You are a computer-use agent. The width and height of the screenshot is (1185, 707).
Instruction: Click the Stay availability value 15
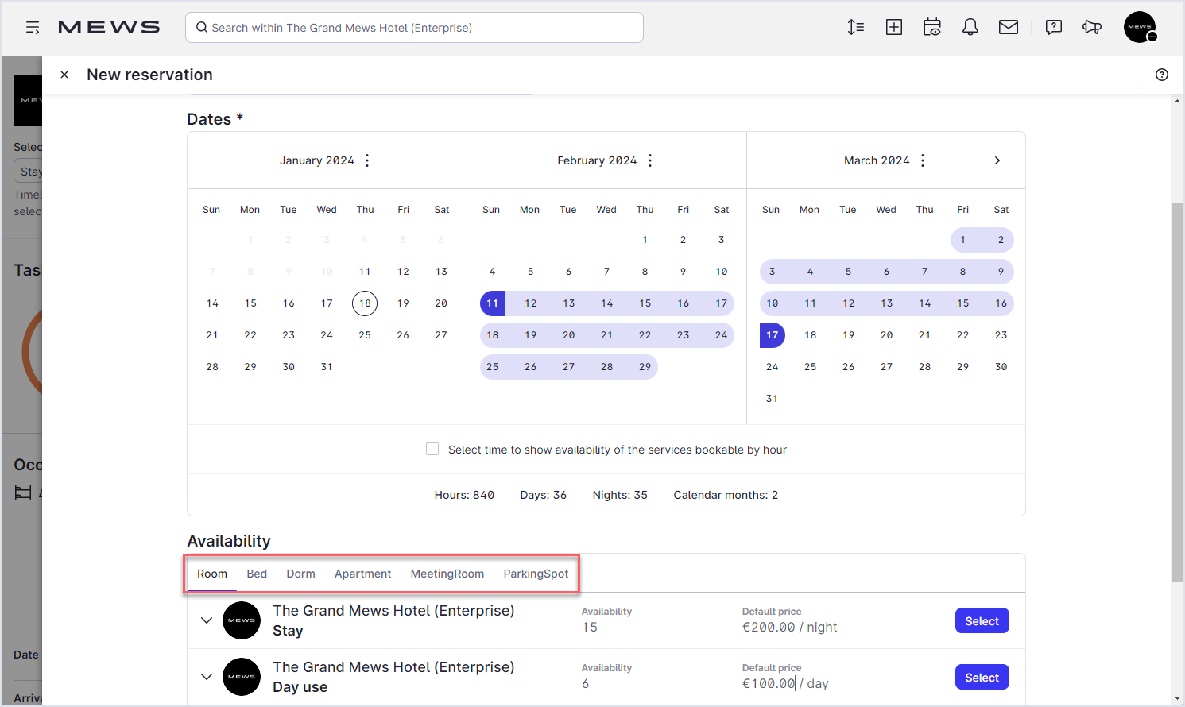590,627
